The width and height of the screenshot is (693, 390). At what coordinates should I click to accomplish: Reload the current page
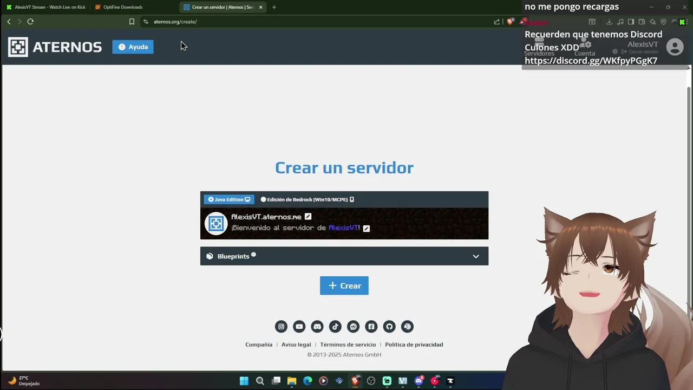click(x=30, y=22)
